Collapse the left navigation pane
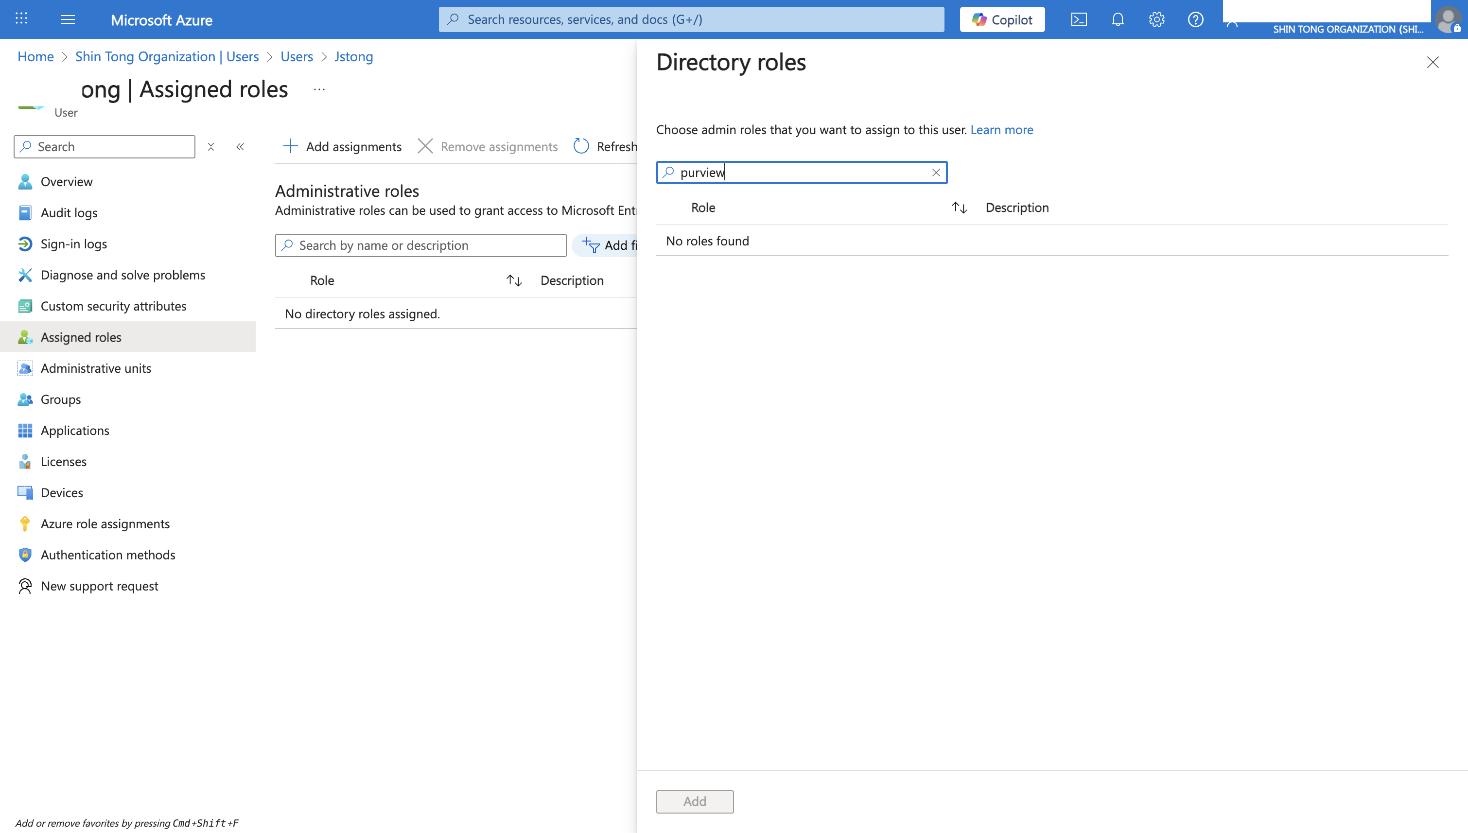Screen dimensions: 1468x833 tap(240, 146)
